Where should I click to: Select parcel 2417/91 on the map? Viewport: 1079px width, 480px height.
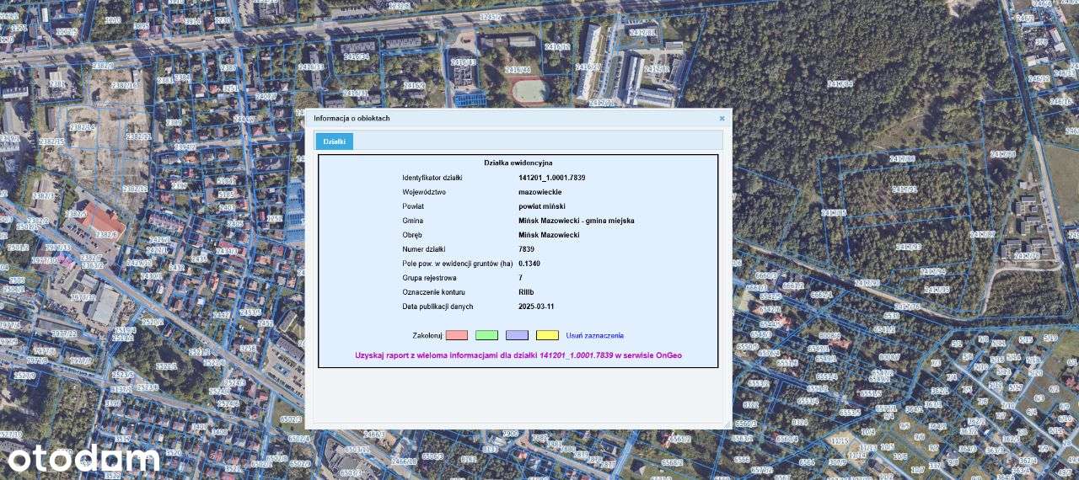point(904,189)
